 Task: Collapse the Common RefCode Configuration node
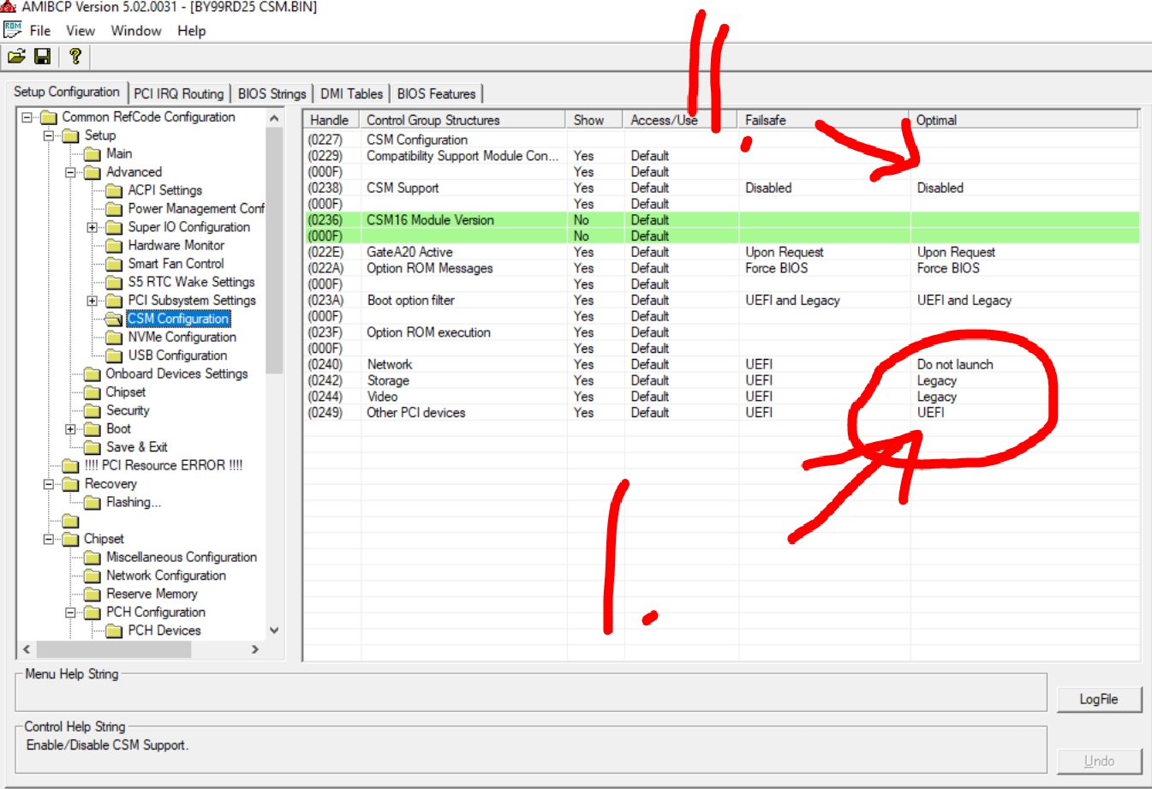click(27, 117)
